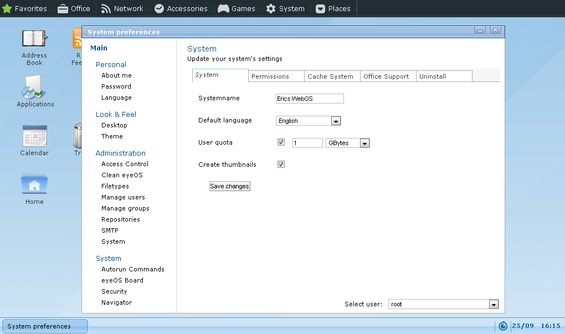Switch to the Permissions tab
The width and height of the screenshot is (565, 334).
point(276,76)
